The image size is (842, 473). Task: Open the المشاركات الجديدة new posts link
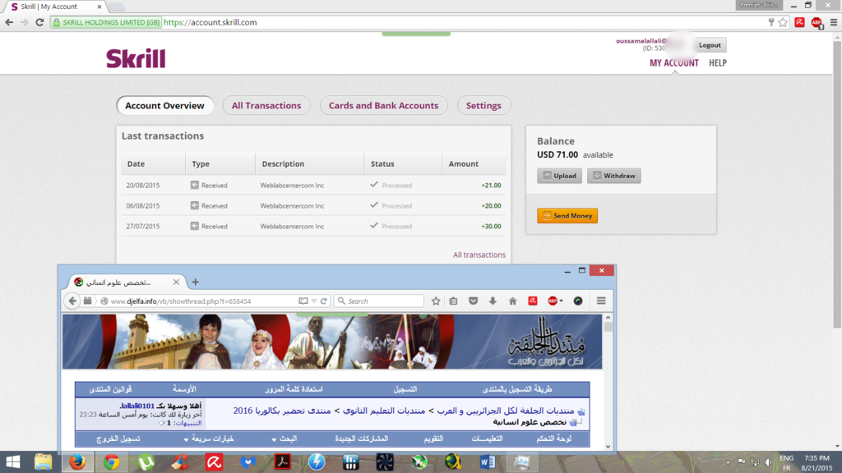pos(362,439)
